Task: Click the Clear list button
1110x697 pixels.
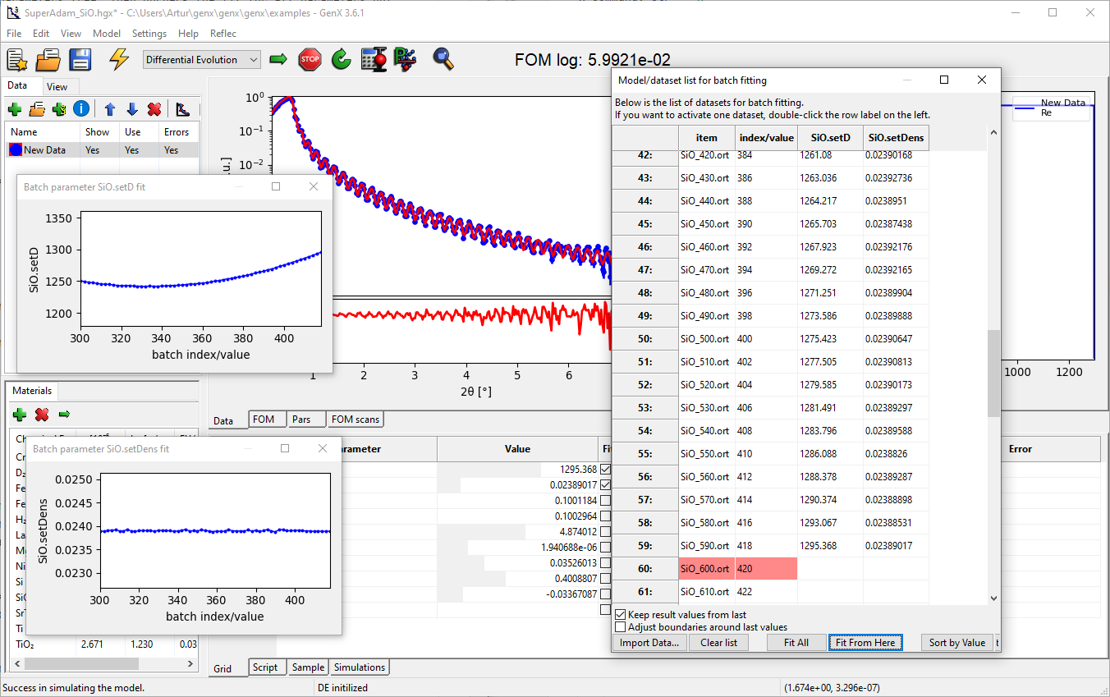Action: click(718, 643)
